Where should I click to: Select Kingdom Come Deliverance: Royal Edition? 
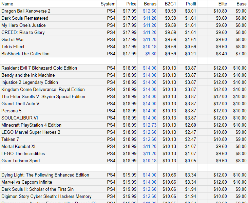click(x=49, y=89)
